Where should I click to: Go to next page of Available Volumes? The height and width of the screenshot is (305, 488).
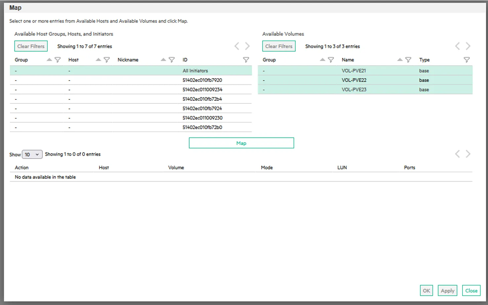coord(468,46)
